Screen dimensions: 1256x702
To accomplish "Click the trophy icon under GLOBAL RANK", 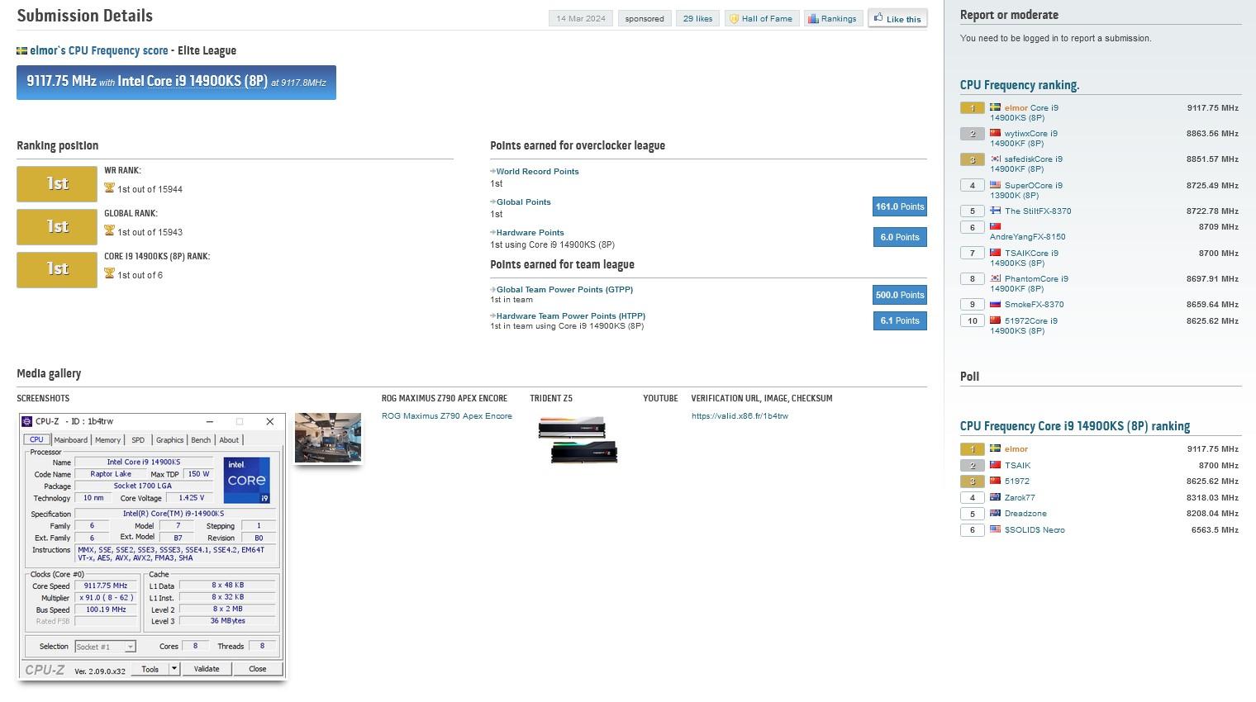I will tap(109, 231).
